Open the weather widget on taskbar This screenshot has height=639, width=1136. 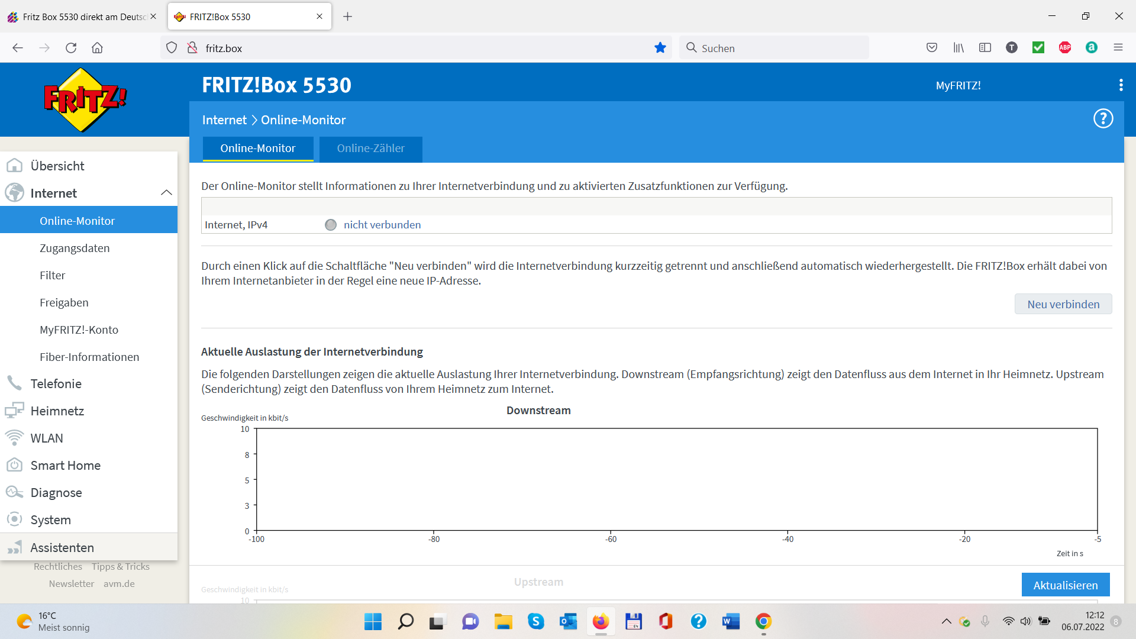53,621
